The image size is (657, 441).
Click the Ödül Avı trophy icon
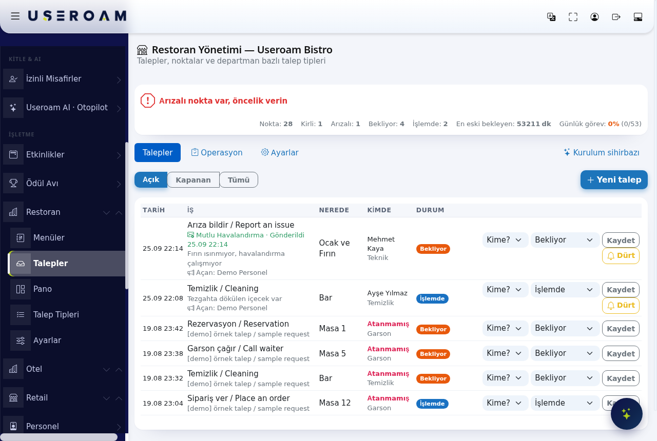pos(13,184)
